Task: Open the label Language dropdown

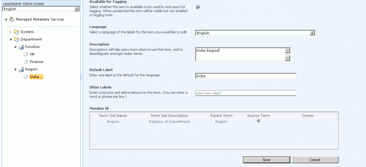Action: (x=312, y=33)
